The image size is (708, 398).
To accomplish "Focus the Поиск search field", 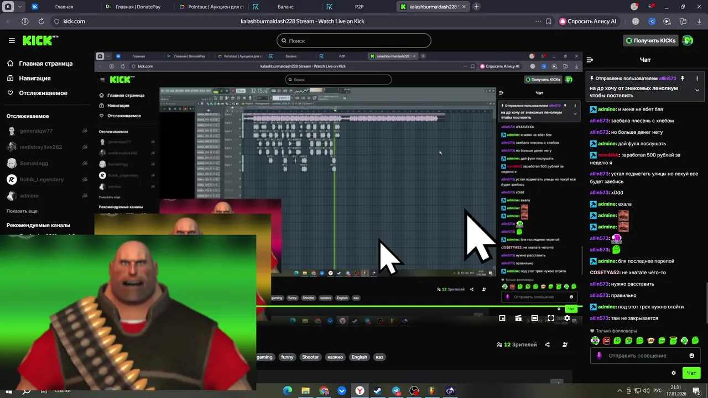I will coord(354,40).
